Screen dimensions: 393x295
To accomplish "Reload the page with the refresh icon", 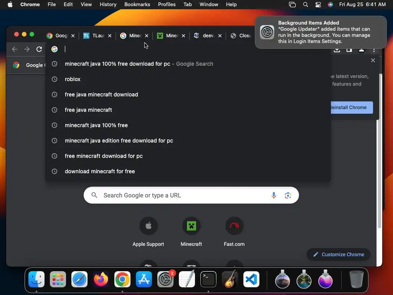I will point(39,49).
